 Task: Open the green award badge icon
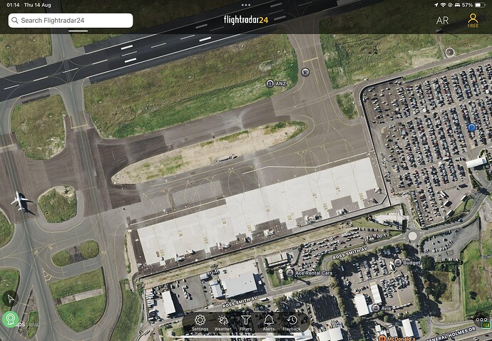[11, 320]
